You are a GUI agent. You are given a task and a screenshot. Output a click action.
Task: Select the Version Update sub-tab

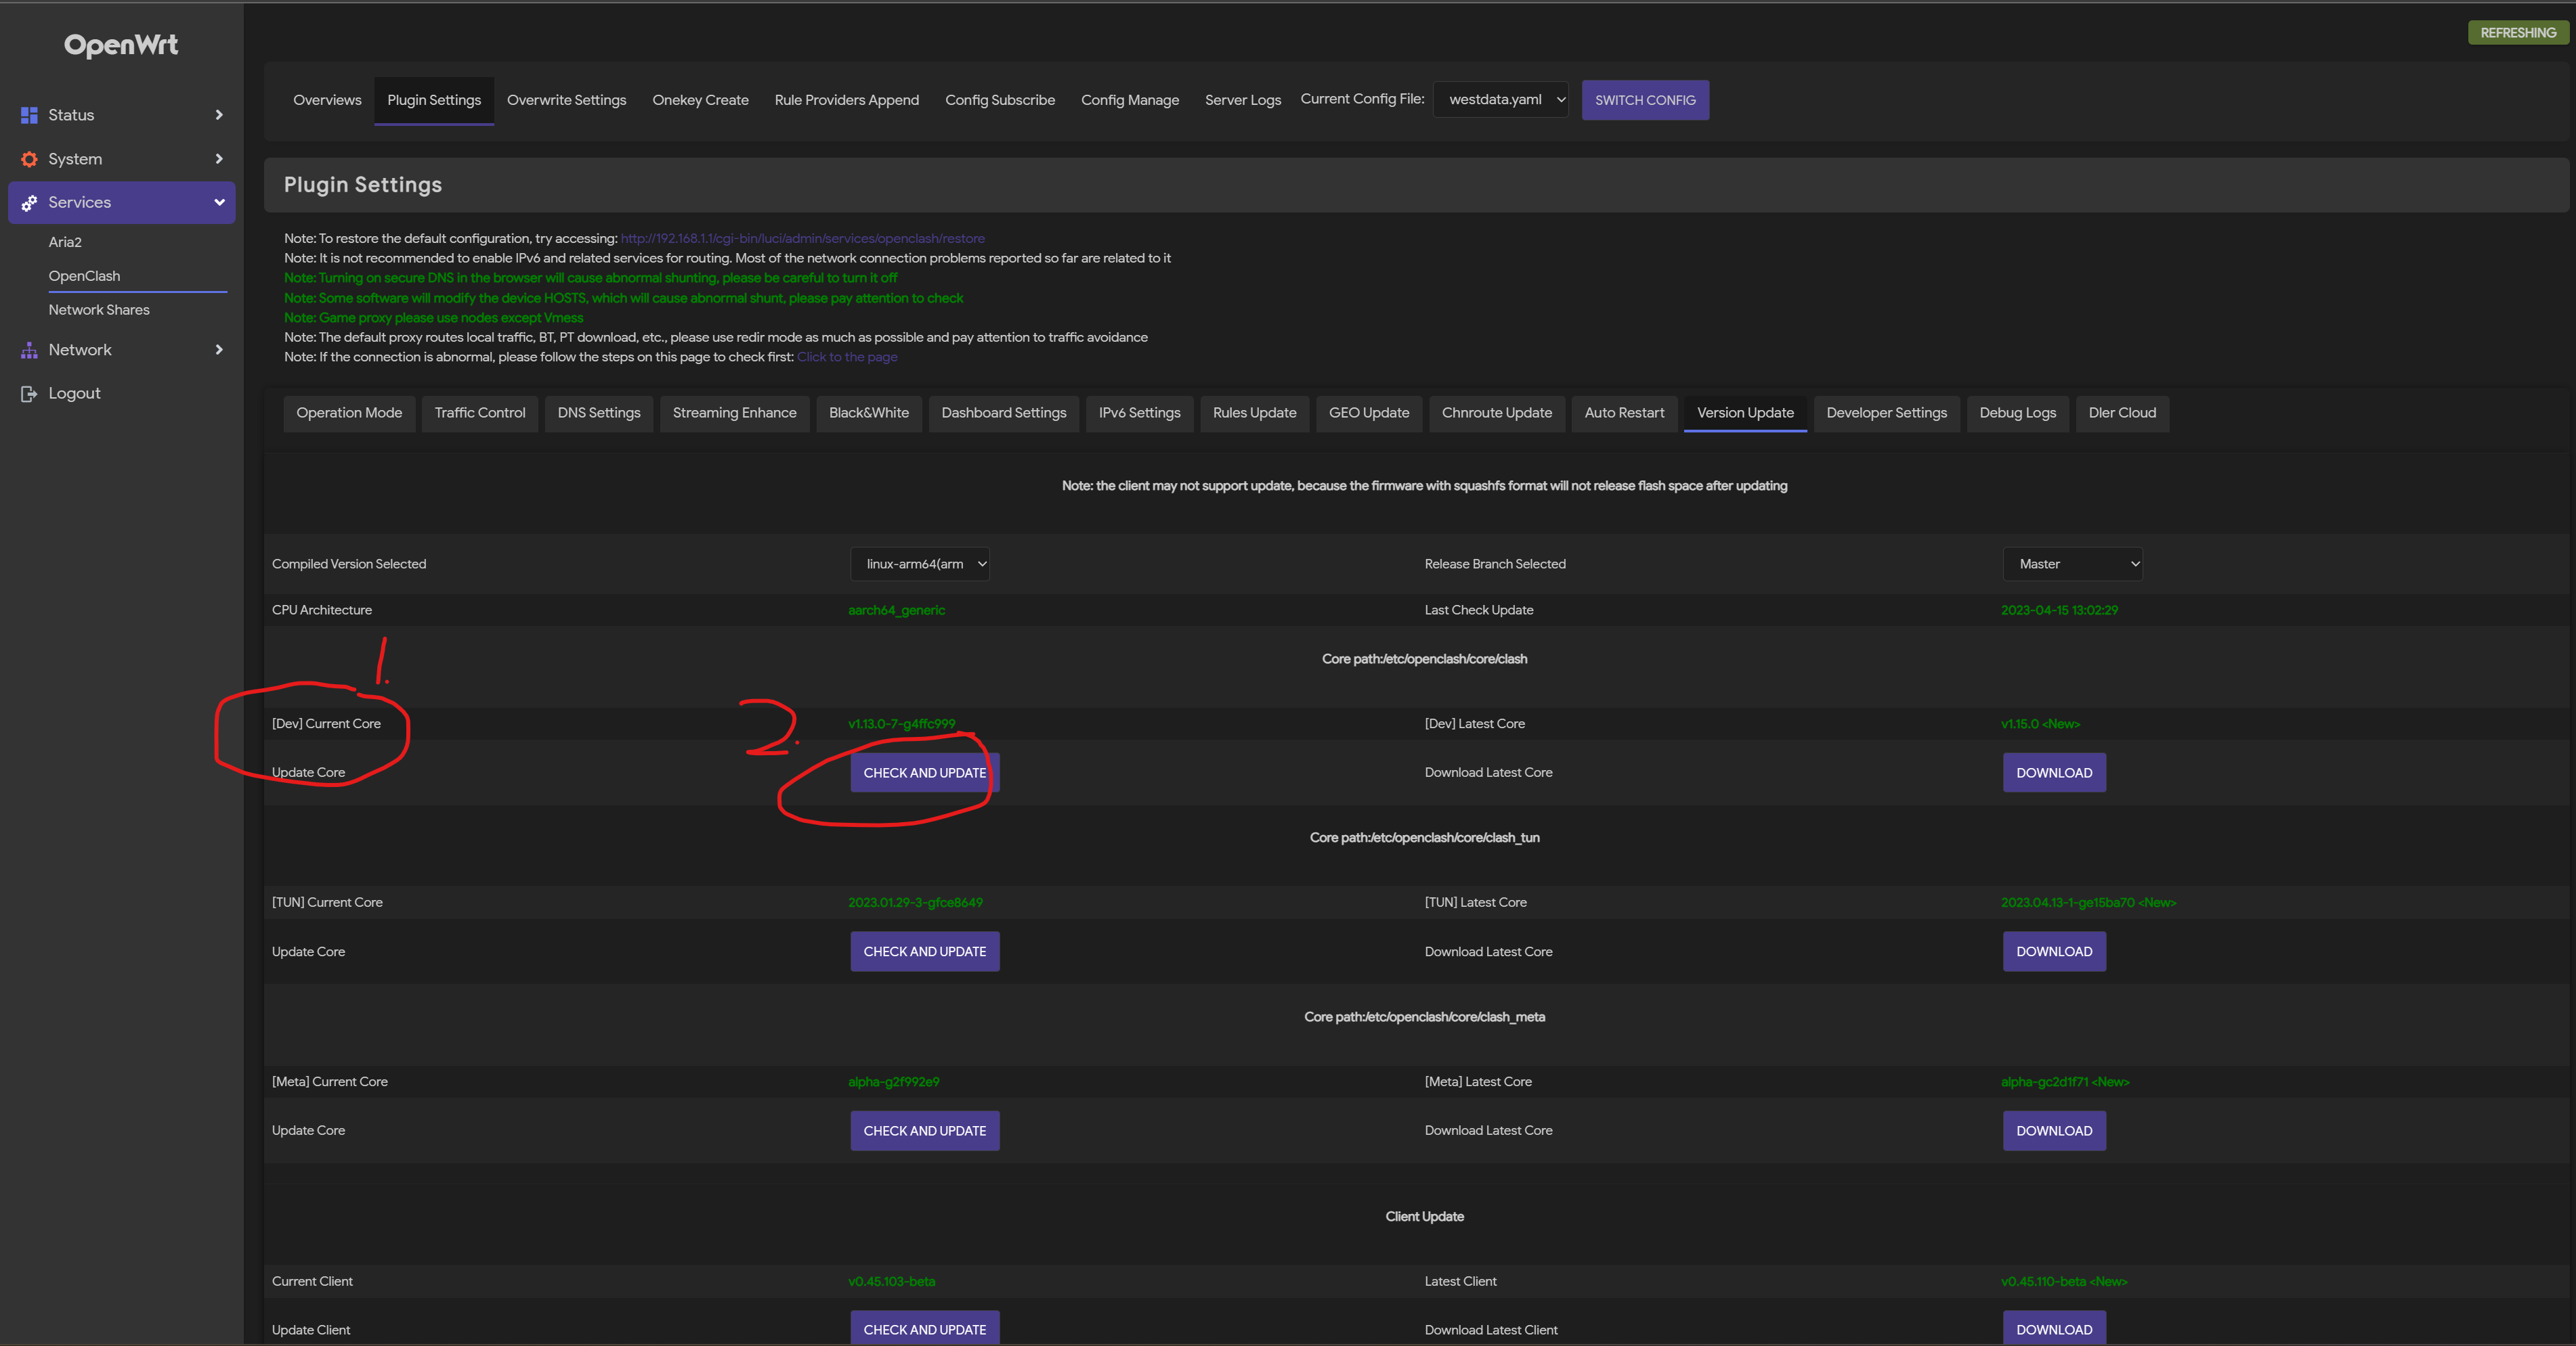point(1745,413)
